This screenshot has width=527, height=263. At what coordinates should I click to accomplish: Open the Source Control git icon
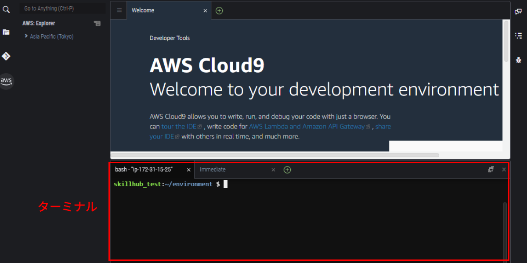pyautogui.click(x=6, y=56)
